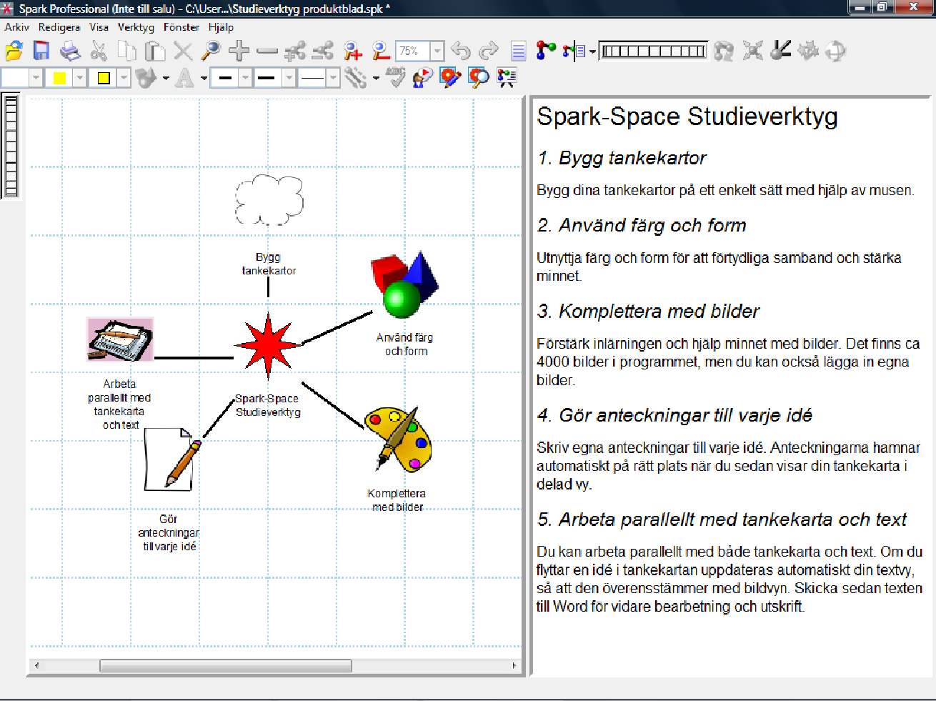Click the greyed sphere with arrows icon
The image size is (936, 701).
click(835, 51)
